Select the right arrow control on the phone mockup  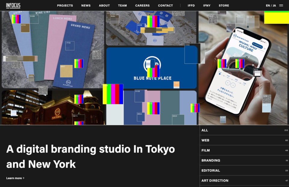tap(233, 85)
